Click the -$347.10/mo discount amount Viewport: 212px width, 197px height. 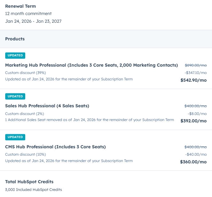pos(196,73)
